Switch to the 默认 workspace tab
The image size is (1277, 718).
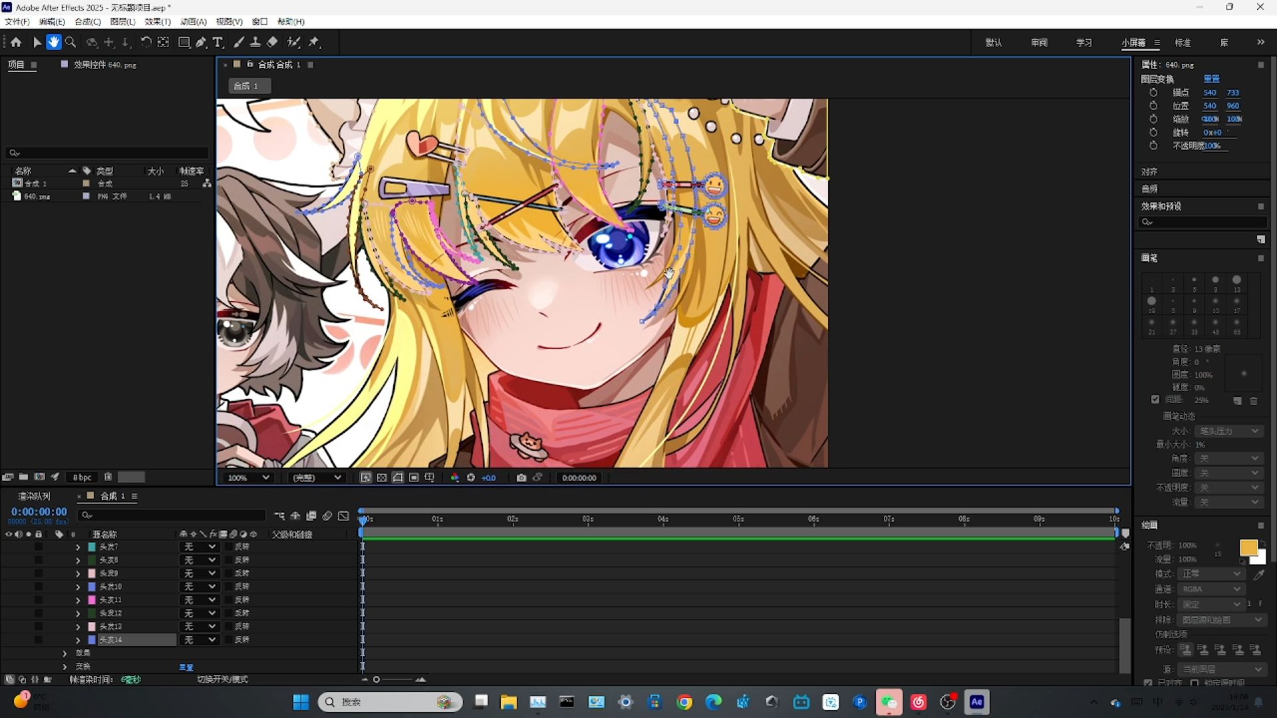pyautogui.click(x=994, y=43)
